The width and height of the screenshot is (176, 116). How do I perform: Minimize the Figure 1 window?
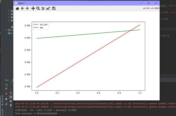[x=141, y=3]
